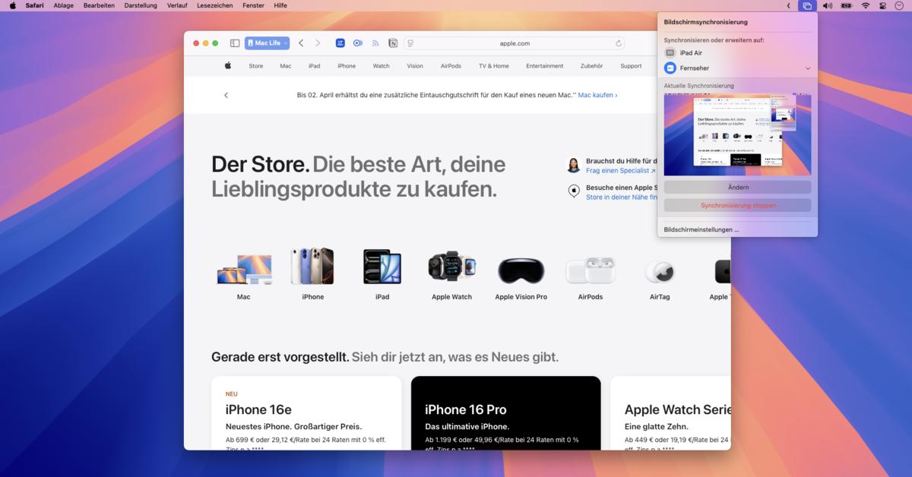Click the Specialist avatar icon
The width and height of the screenshot is (912, 477).
pyautogui.click(x=574, y=165)
